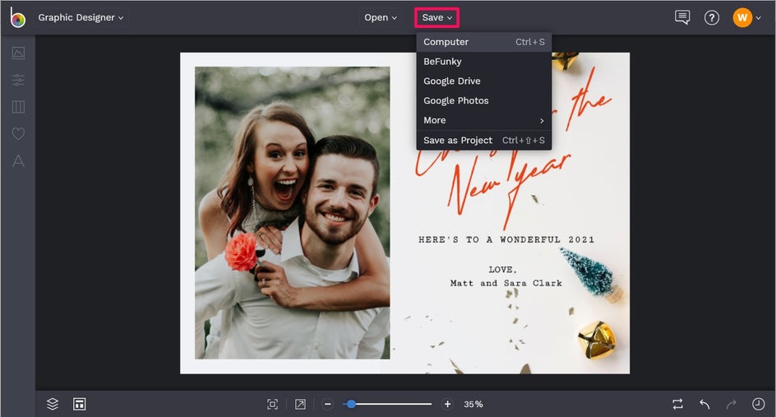The width and height of the screenshot is (776, 417).
Task: Click the 35% zoom level value
Action: point(473,404)
